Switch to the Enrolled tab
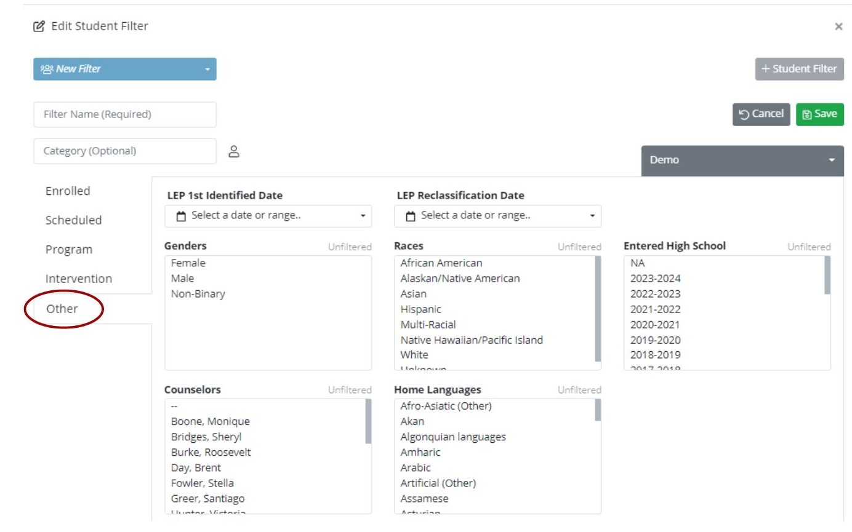 tap(68, 191)
